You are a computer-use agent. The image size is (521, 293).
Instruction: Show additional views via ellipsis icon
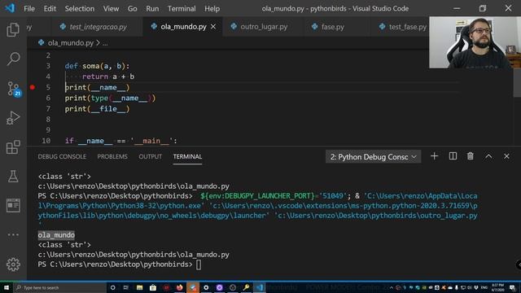point(13,234)
